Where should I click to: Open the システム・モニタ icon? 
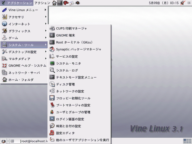tap(52, 63)
